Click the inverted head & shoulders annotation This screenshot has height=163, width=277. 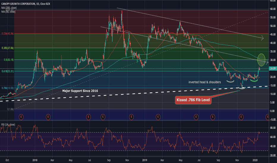[204, 82]
